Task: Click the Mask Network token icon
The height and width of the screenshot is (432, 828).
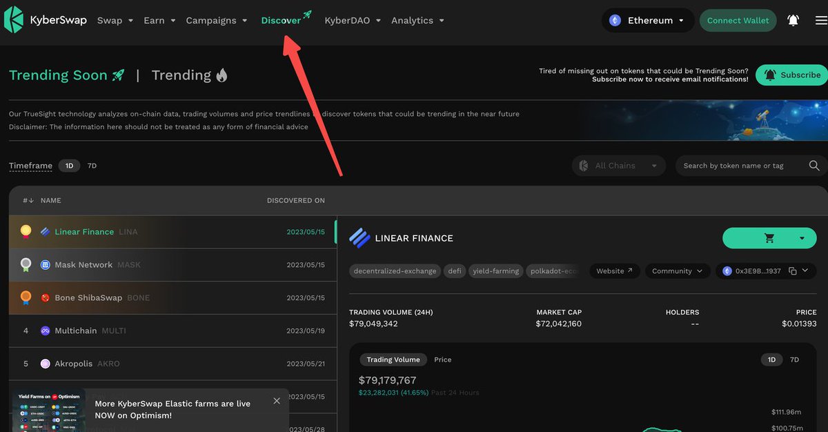Action: 46,265
